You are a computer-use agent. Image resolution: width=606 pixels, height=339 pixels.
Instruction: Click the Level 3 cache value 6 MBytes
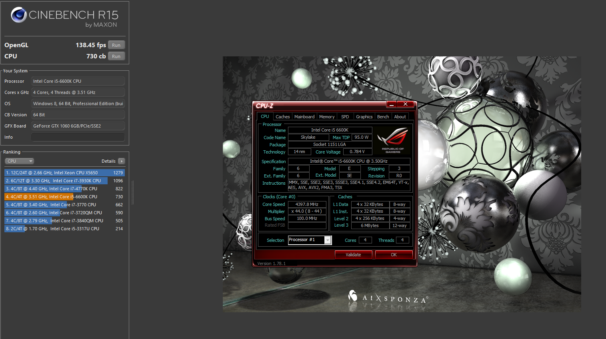370,225
